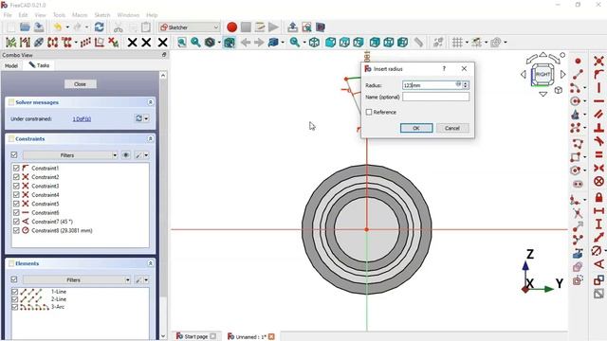The image size is (607, 341).
Task: Click the red Record Macro button
Action: coord(231,27)
